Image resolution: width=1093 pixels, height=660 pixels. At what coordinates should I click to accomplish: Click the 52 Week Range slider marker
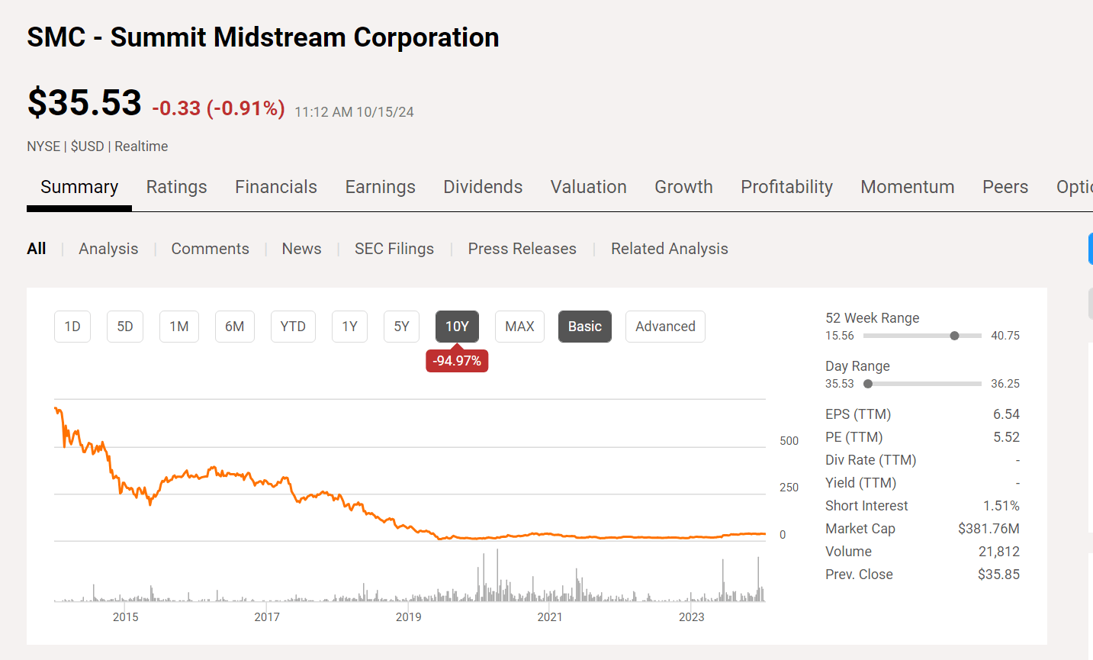coord(955,335)
